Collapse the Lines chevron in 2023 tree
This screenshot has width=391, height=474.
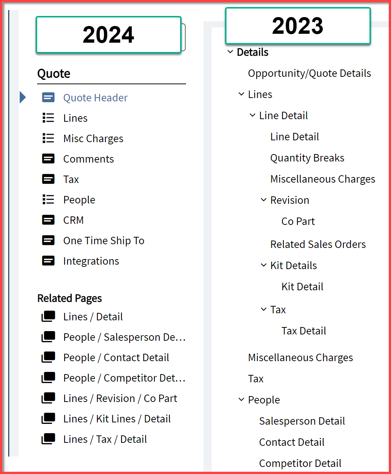pos(241,95)
